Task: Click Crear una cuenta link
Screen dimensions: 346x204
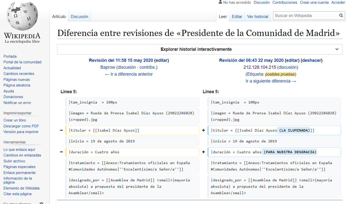Action: point(314,2)
